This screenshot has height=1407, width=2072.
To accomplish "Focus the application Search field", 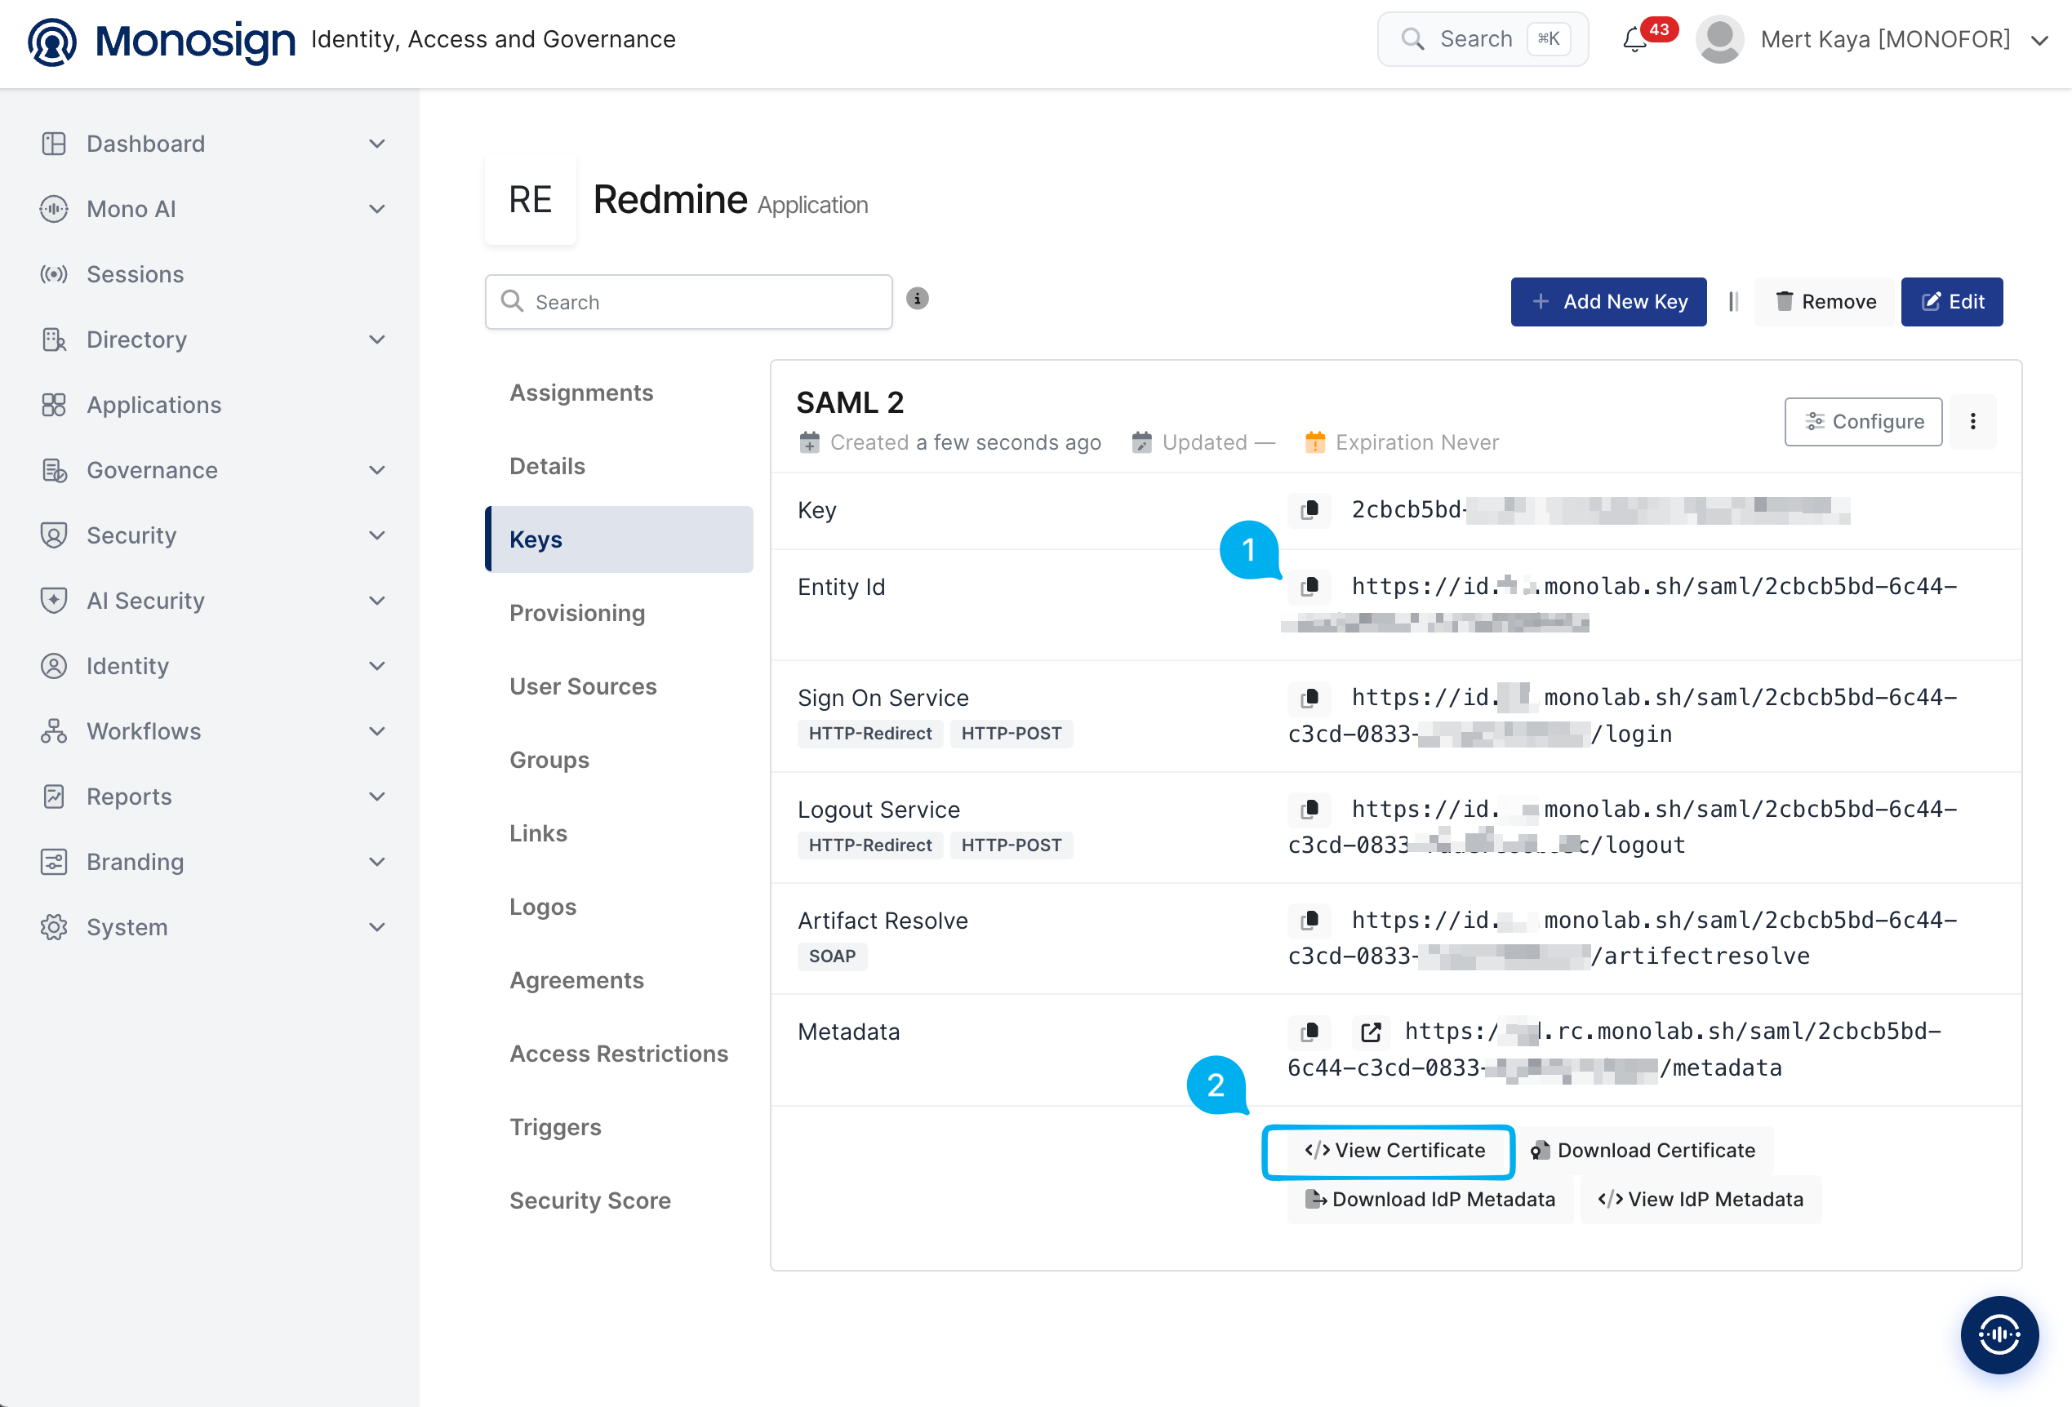I will tap(688, 302).
